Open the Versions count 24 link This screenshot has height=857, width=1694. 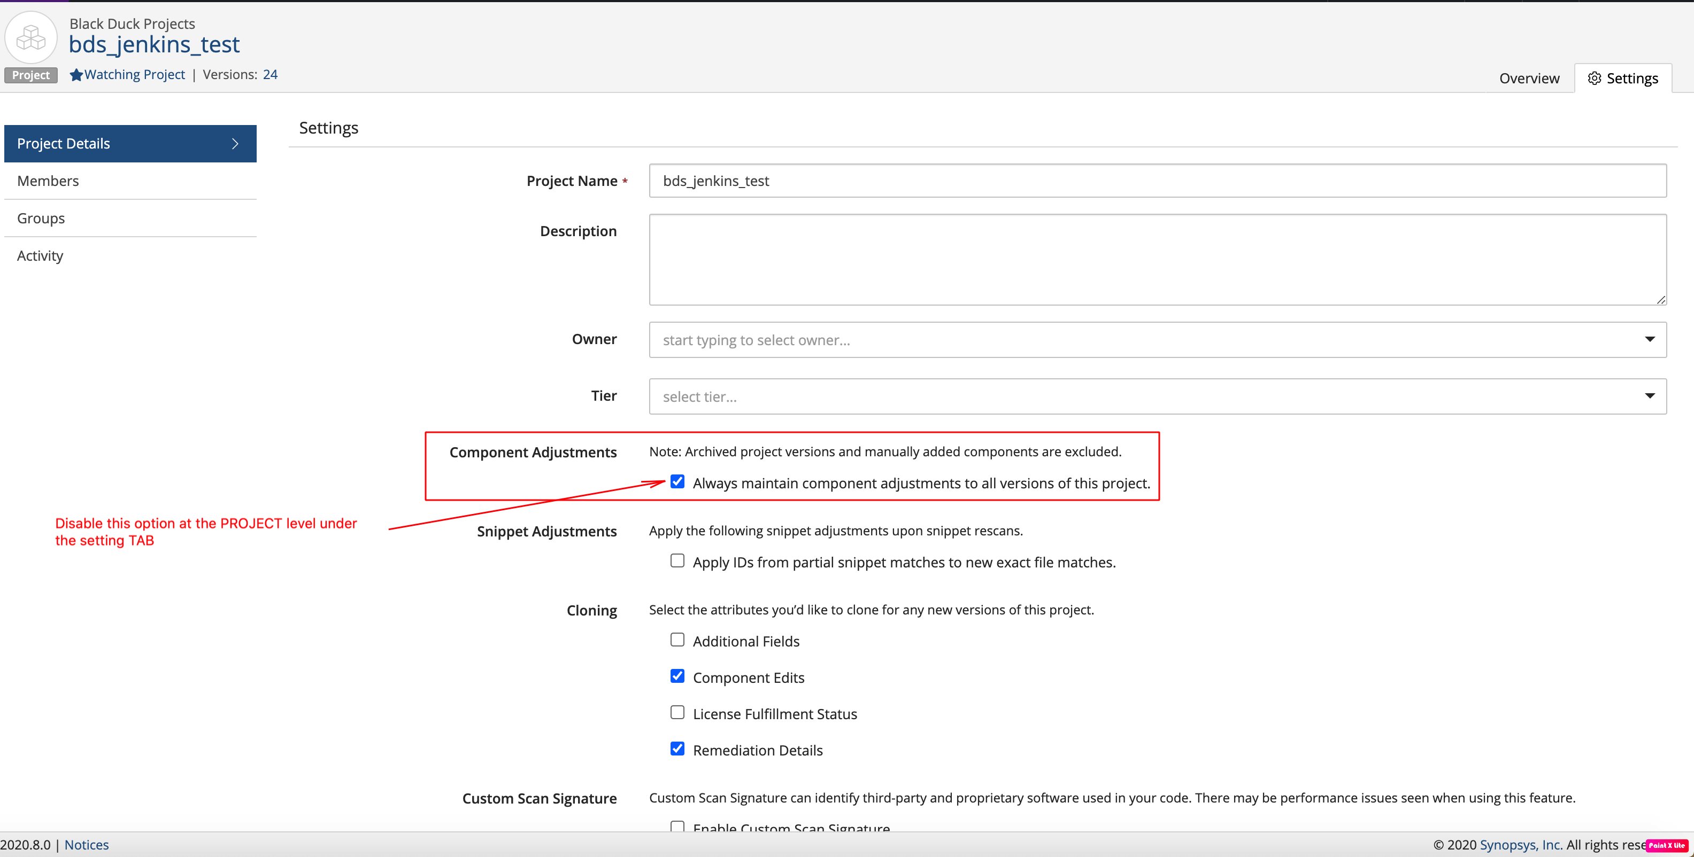(270, 75)
